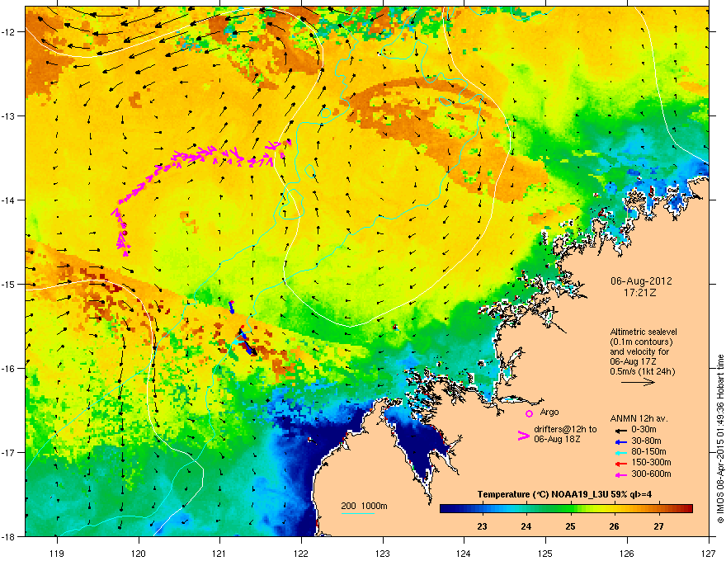Click the black 0-30m legend arrow
726x561 pixels.
click(x=620, y=430)
